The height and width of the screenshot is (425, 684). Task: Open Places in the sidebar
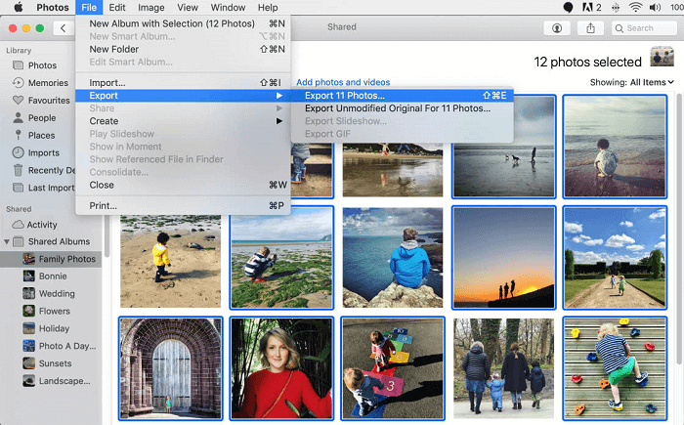point(41,136)
